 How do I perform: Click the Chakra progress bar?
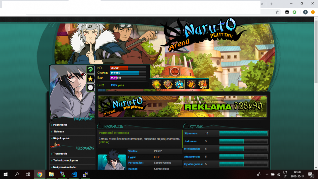point(128,73)
